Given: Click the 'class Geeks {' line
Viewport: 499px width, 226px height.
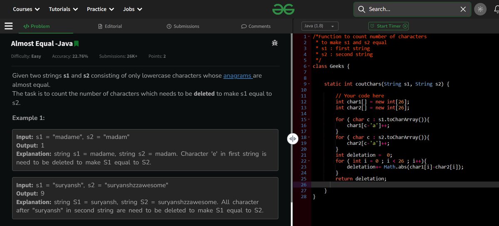Looking at the screenshot, I should [331, 66].
